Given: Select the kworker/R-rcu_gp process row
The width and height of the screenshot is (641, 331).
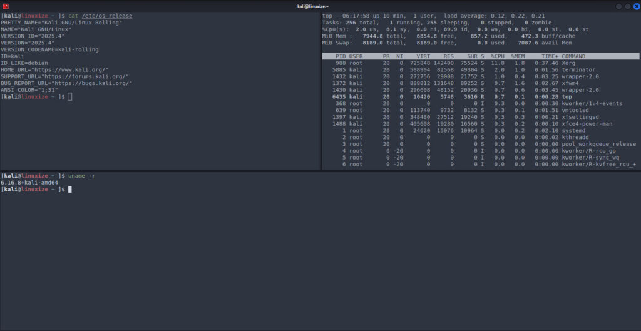Looking at the screenshot, I should tap(481, 151).
